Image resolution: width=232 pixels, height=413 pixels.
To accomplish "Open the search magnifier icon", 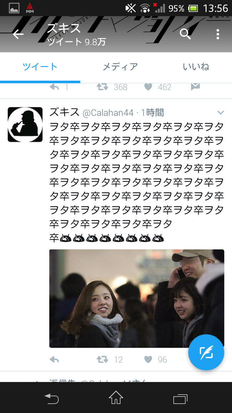I will (x=185, y=34).
